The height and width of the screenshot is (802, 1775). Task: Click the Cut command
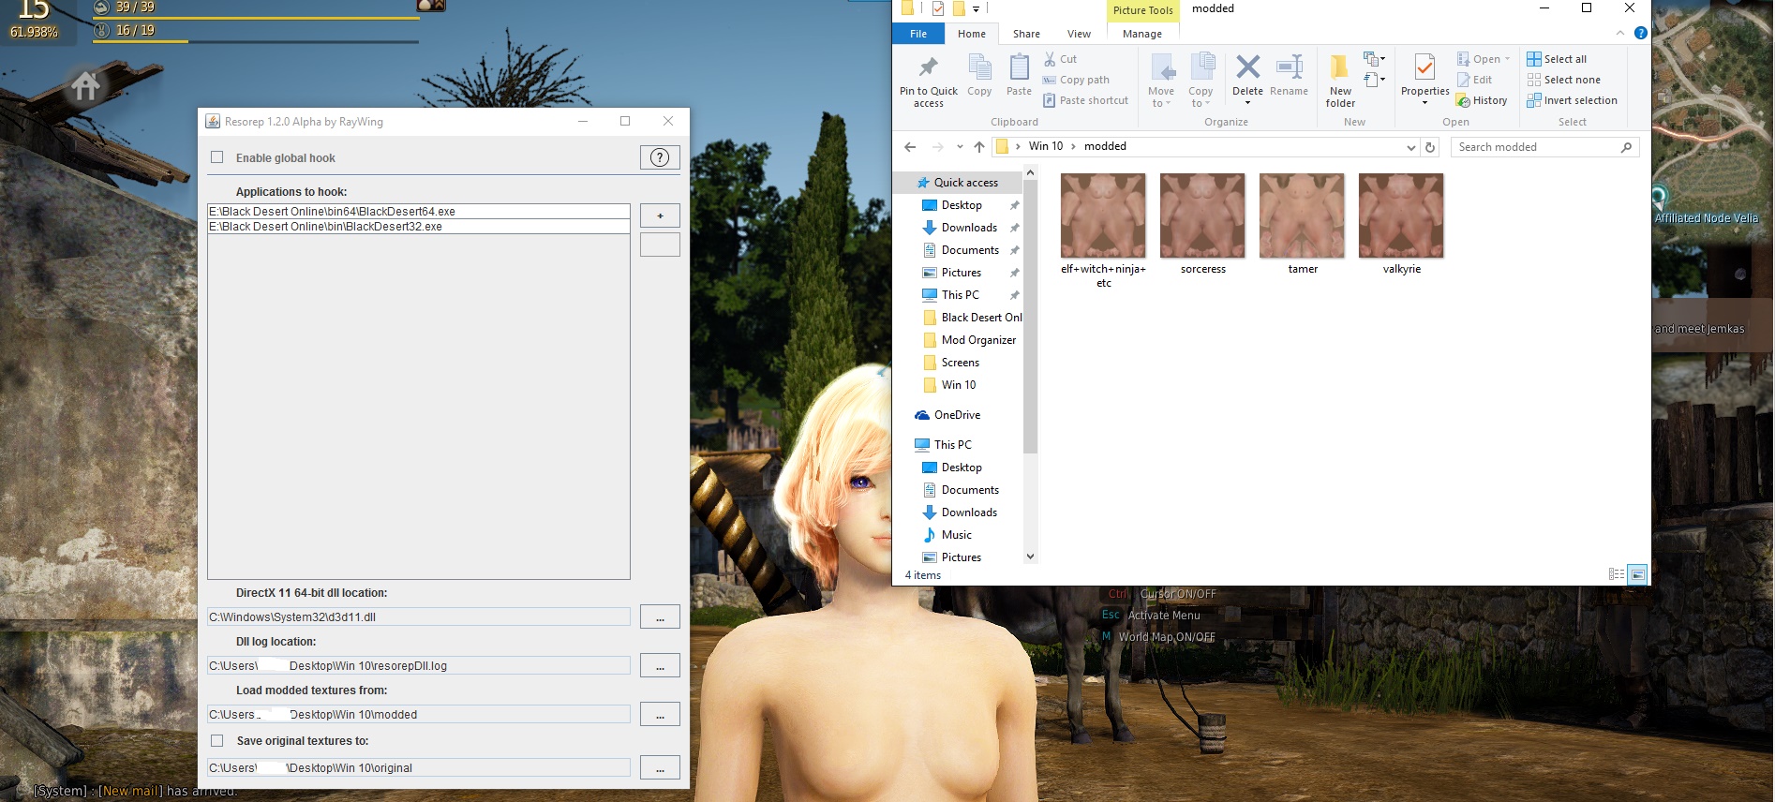pos(1061,59)
